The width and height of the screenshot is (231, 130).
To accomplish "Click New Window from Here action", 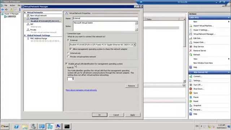I will point(203,63).
